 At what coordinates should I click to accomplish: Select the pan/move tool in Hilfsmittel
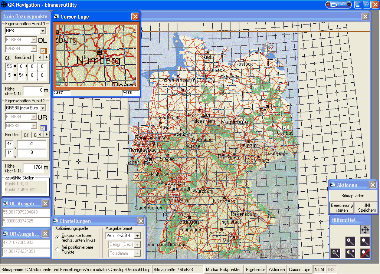pyautogui.click(x=365, y=230)
